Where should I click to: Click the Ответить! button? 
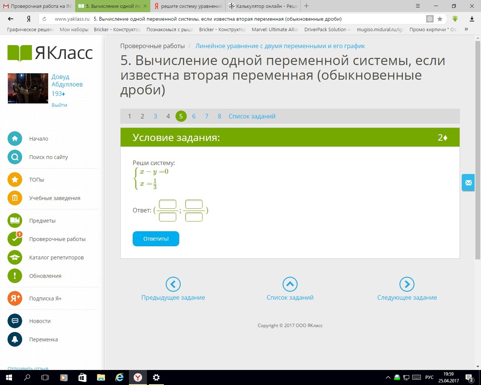click(156, 239)
